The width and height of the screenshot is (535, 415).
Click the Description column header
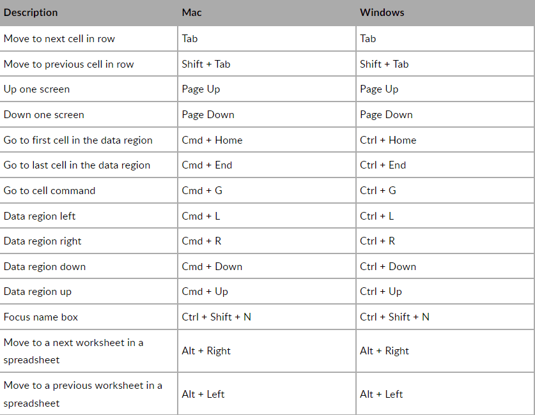tap(31, 13)
